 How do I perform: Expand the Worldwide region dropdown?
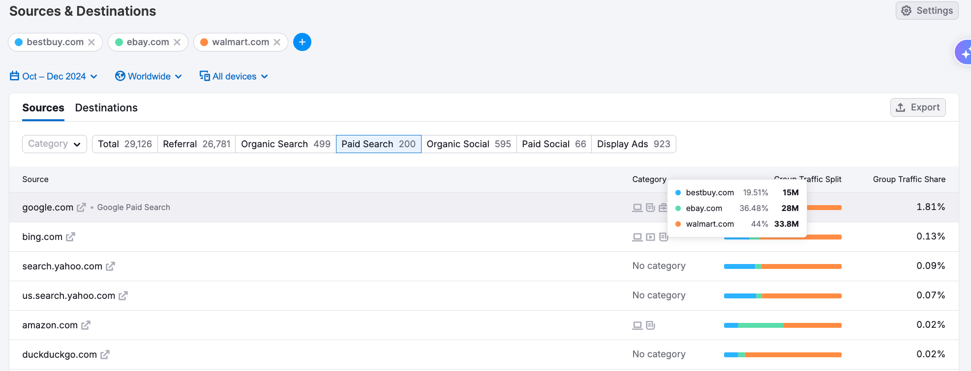tap(149, 77)
